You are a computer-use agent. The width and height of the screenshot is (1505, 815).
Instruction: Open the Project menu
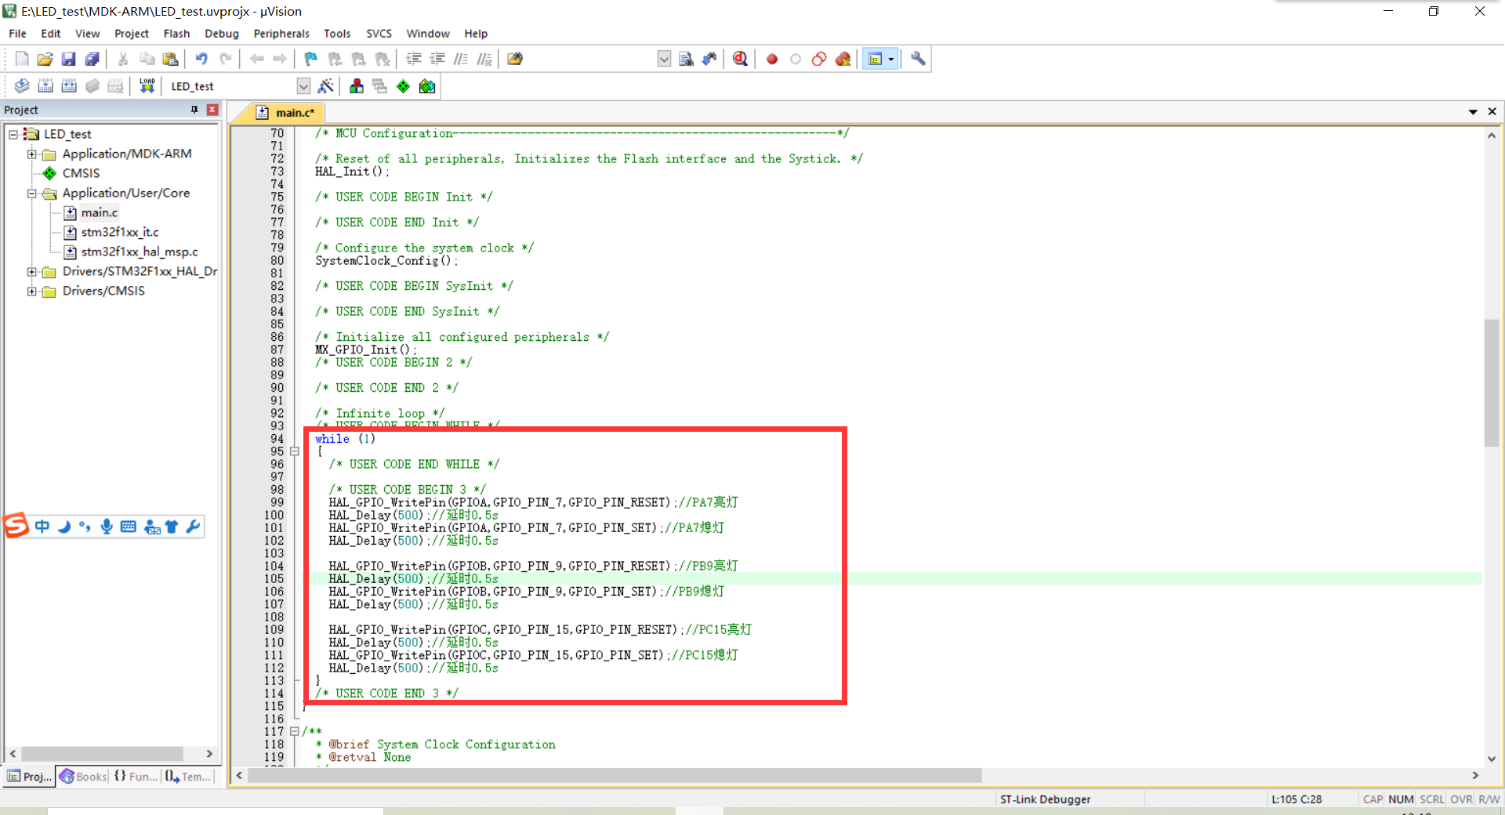coord(131,34)
